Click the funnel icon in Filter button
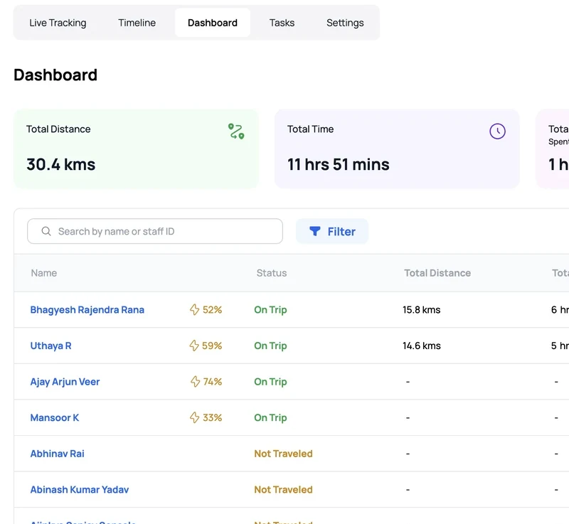569x524 pixels. coord(314,231)
